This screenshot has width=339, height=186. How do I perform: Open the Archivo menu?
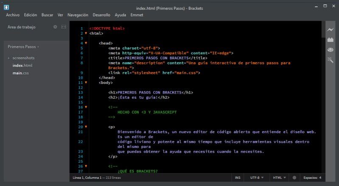(13, 15)
